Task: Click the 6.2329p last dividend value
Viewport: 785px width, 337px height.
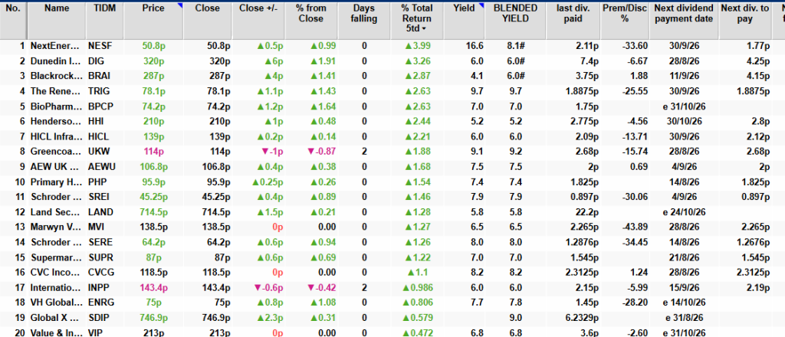Action: point(581,318)
